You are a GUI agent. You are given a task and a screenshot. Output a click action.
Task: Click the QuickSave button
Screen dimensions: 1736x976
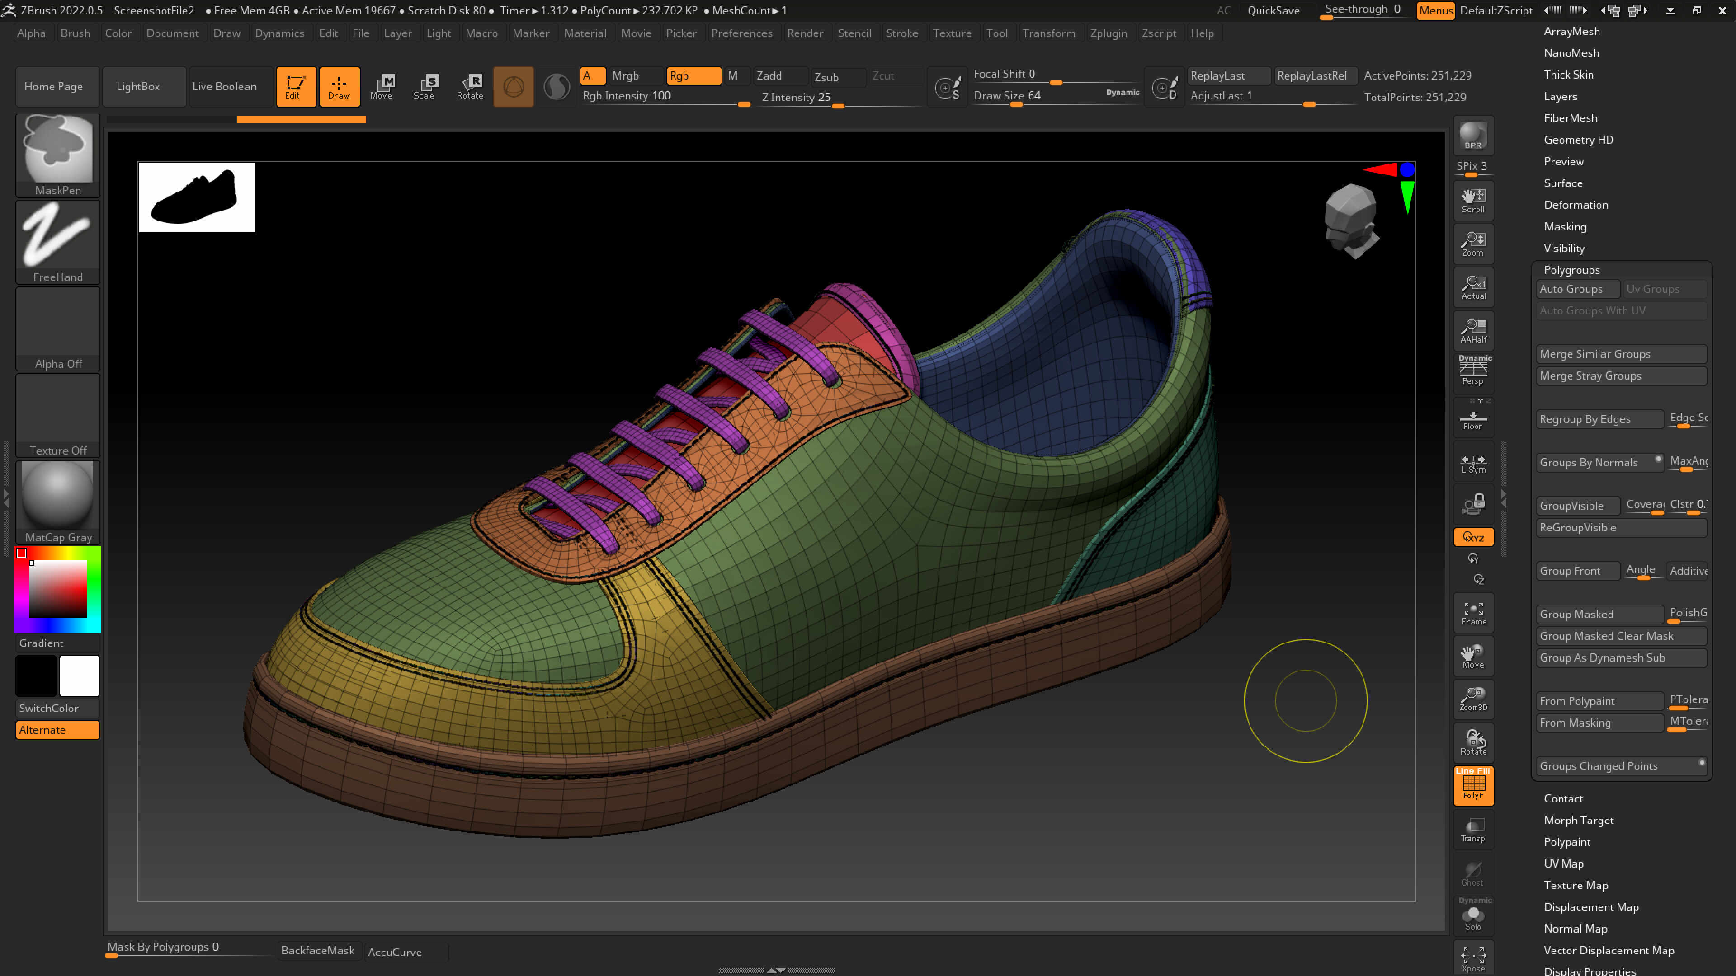click(x=1273, y=10)
